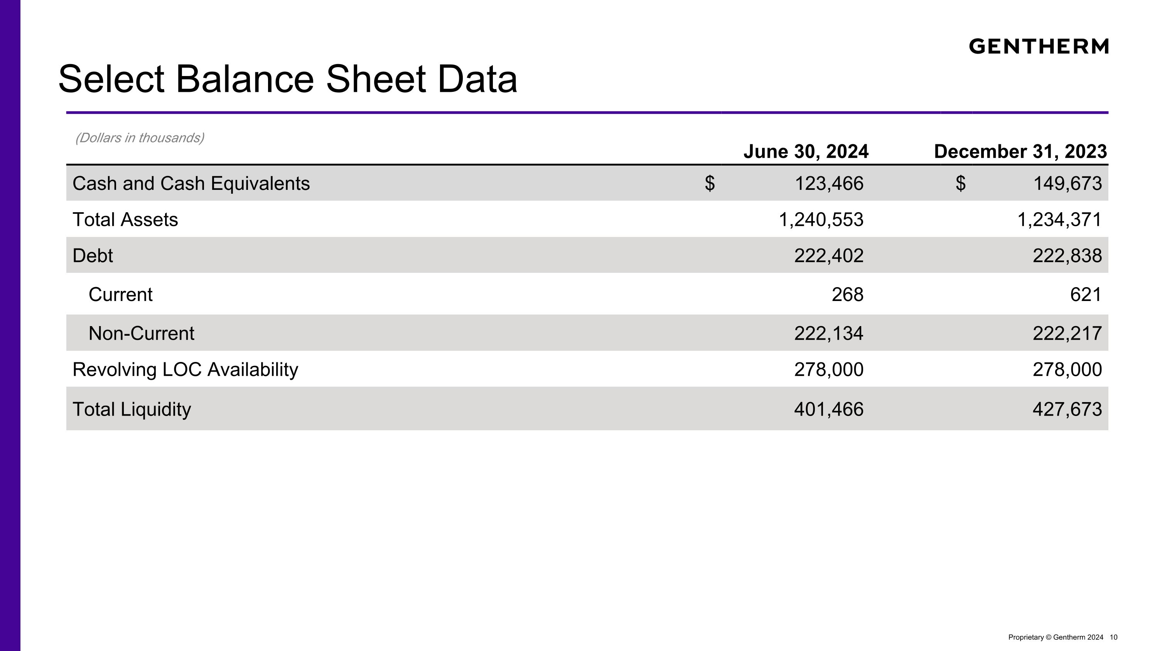This screenshot has width=1157, height=651.
Task: Select the Total Assets row label
Action: pyautogui.click(x=125, y=220)
